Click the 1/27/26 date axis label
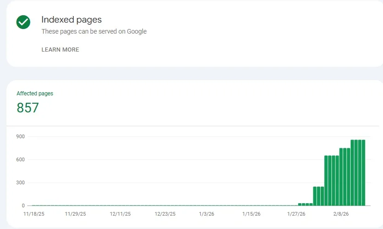 pyautogui.click(x=296, y=214)
